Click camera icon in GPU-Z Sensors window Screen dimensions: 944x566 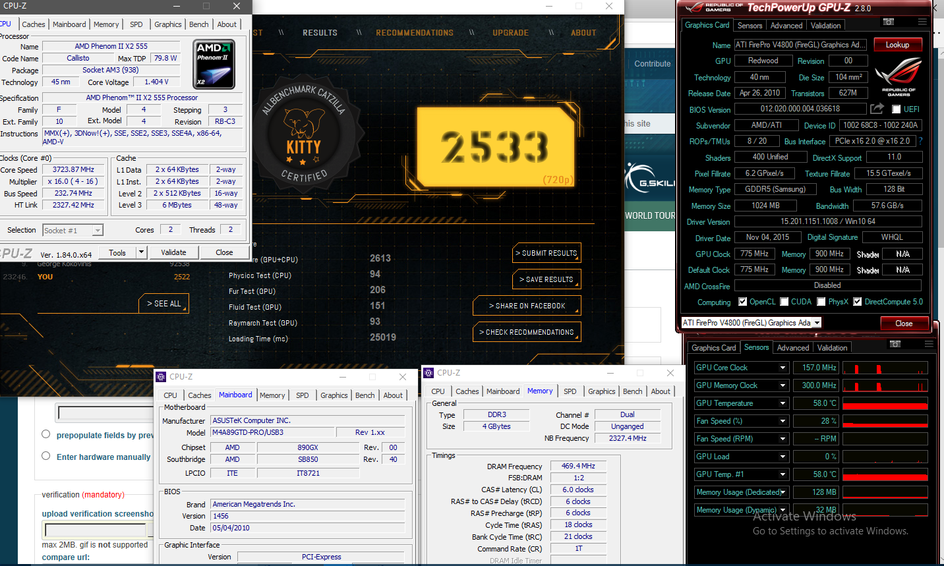(x=895, y=344)
